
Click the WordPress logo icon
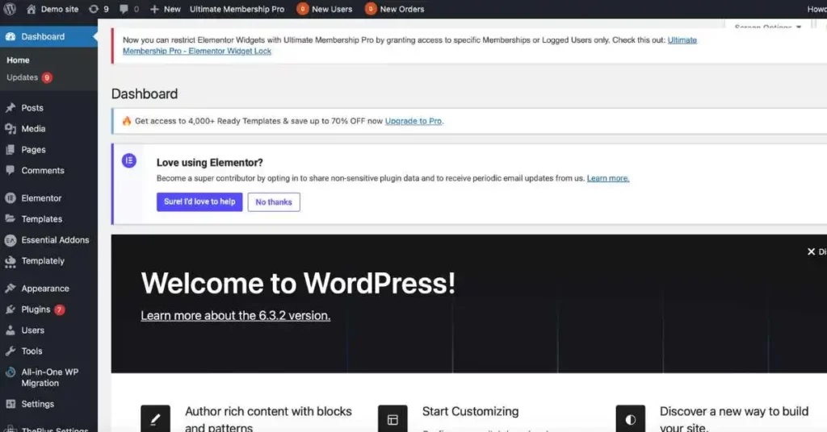pos(10,9)
